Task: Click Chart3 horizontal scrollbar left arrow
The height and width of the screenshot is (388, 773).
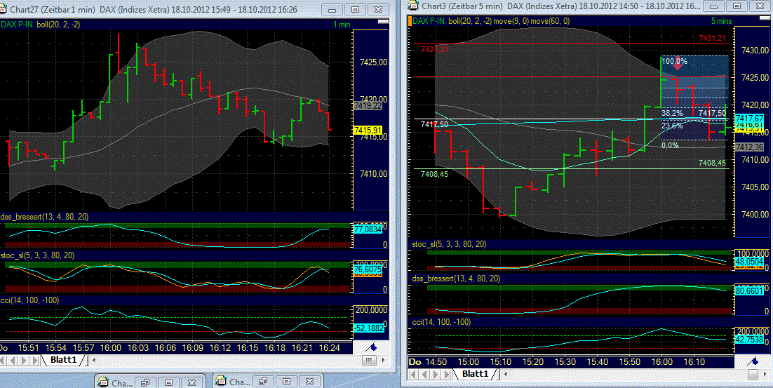Action: pos(505,374)
